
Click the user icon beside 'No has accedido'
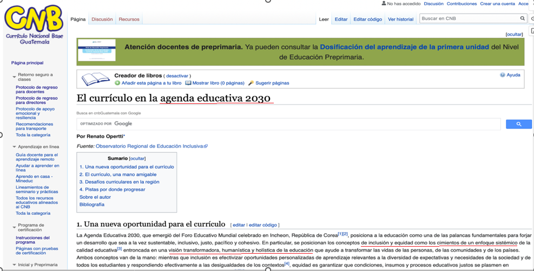tap(384, 3)
